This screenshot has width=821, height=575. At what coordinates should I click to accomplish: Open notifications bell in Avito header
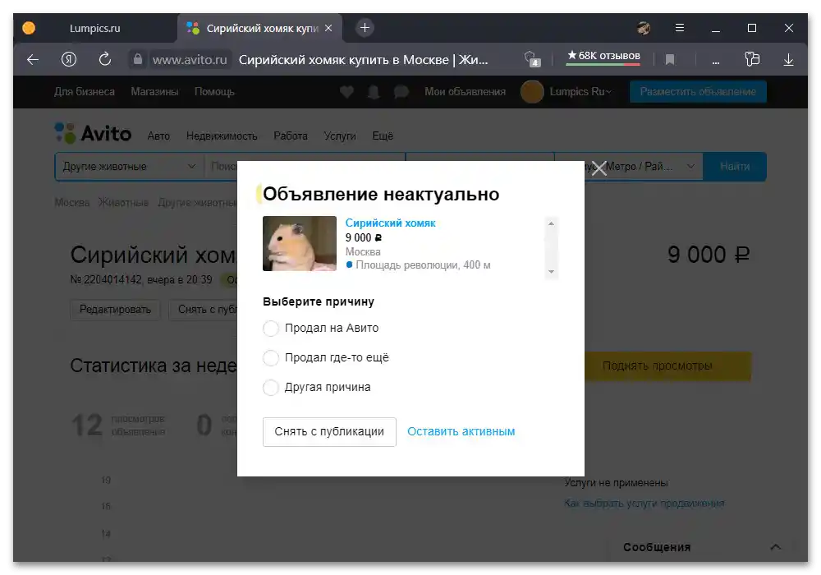374,92
